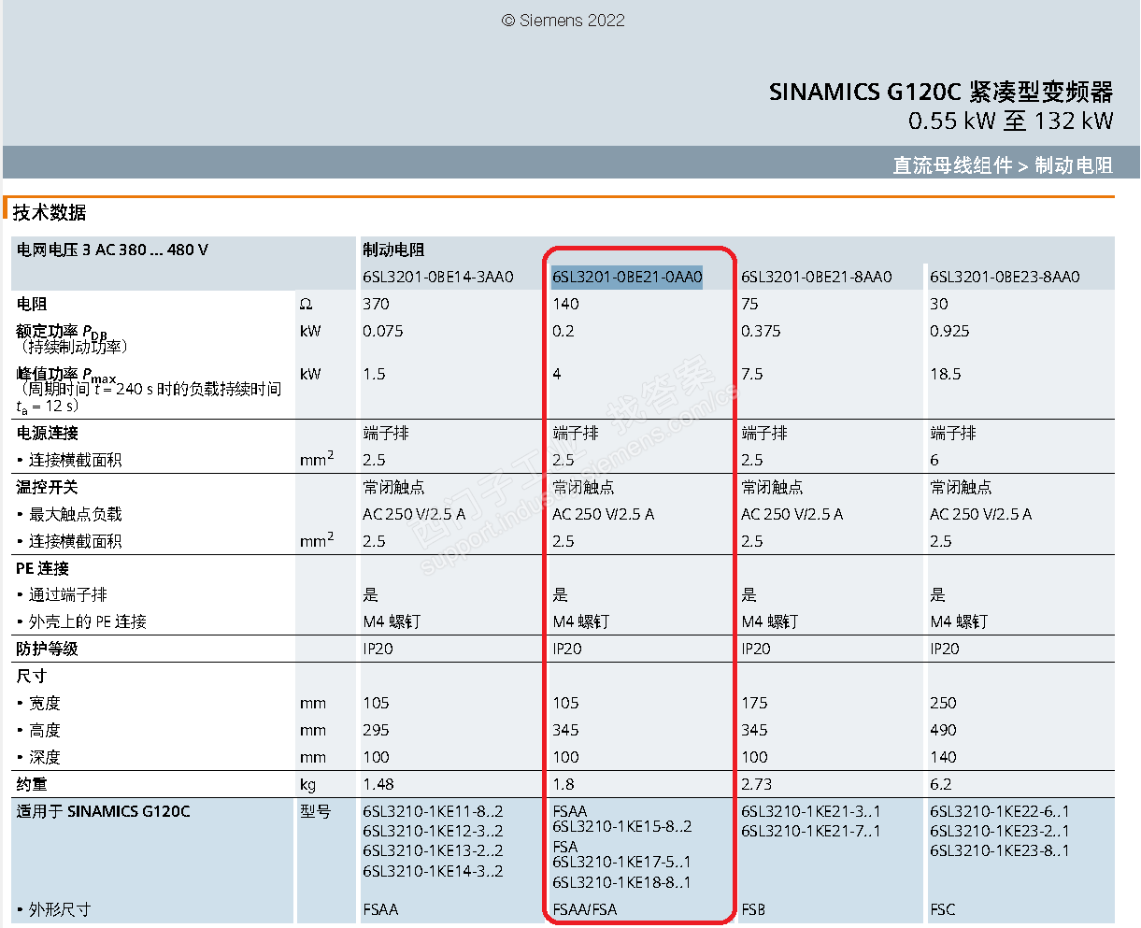
Task: Click resistance value 140
Action: pos(565,304)
